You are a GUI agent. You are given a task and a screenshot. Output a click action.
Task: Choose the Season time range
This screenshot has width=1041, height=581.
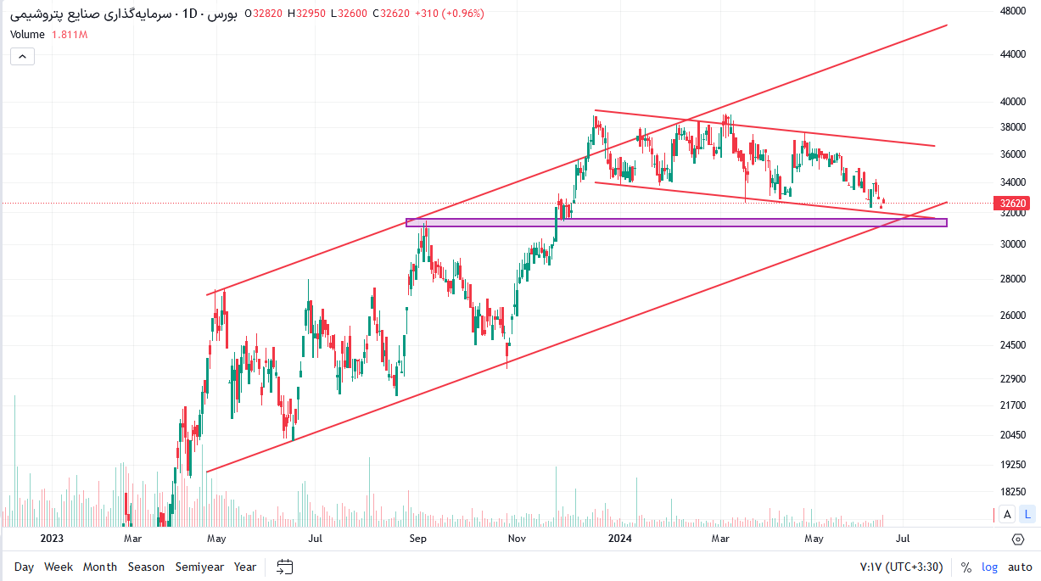tap(146, 567)
